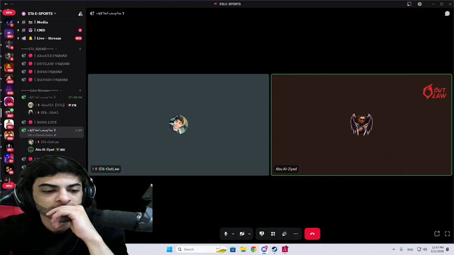
Task: Open Windows Start menu
Action: (169, 249)
